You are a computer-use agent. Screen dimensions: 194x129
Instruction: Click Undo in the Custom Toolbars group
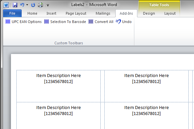click(127, 22)
